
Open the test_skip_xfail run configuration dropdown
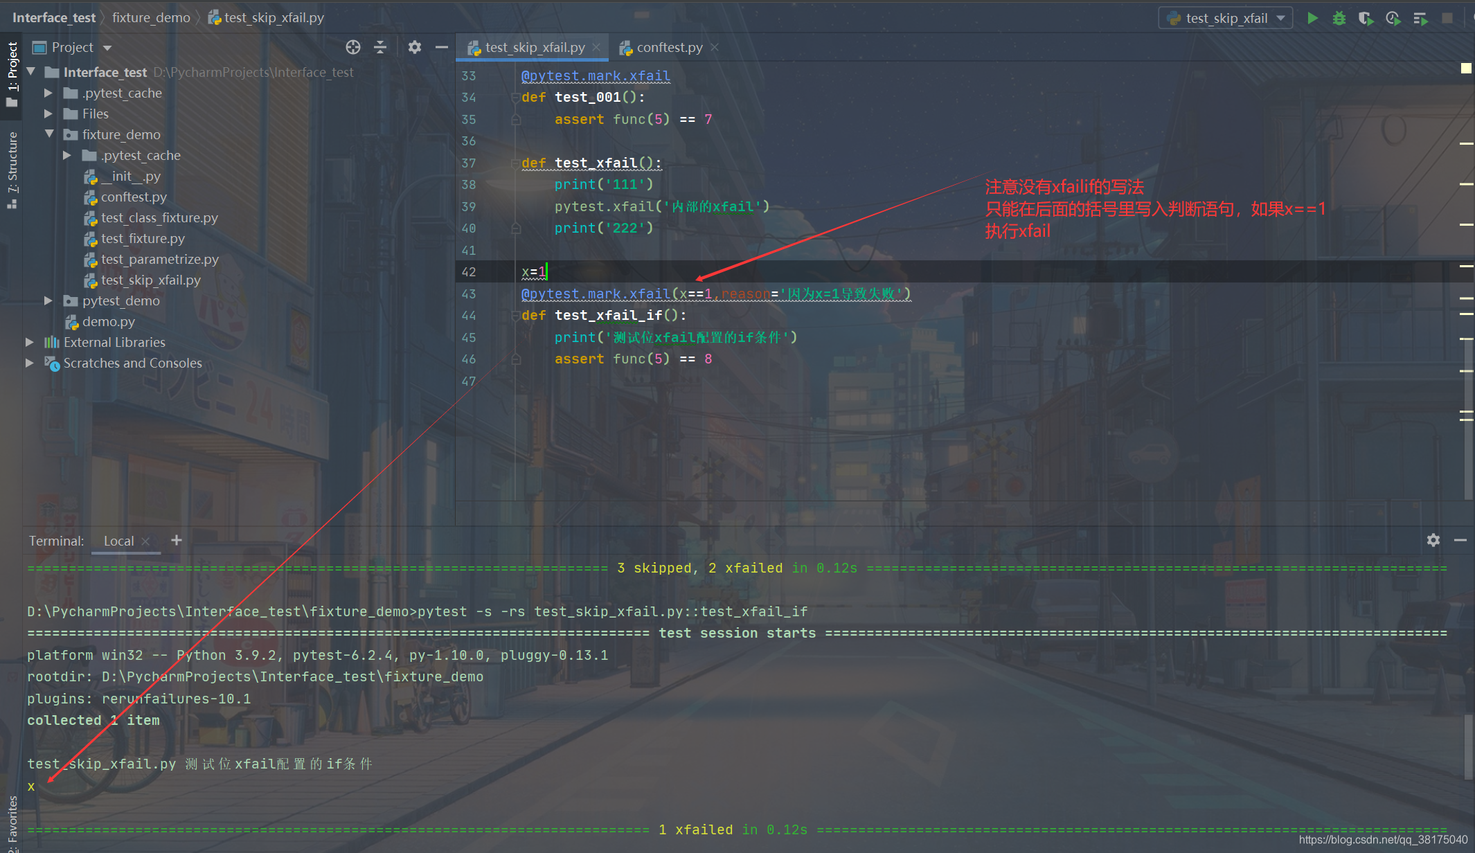[1225, 18]
